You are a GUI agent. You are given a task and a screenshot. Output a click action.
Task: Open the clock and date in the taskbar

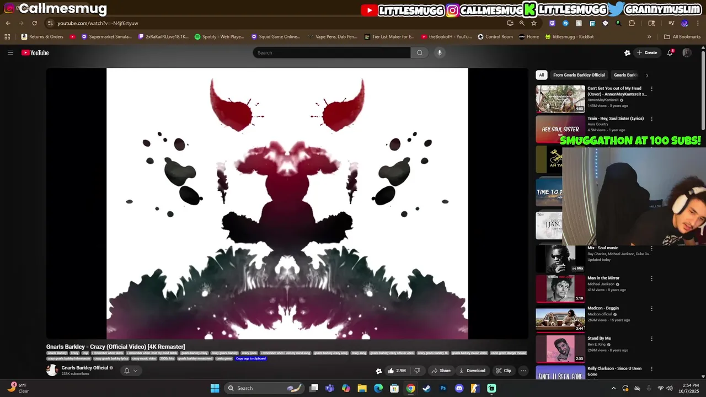[x=689, y=388]
